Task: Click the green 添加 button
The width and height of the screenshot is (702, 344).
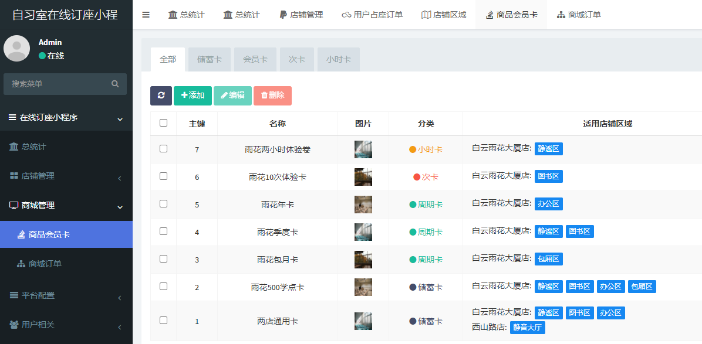Action: click(x=193, y=96)
